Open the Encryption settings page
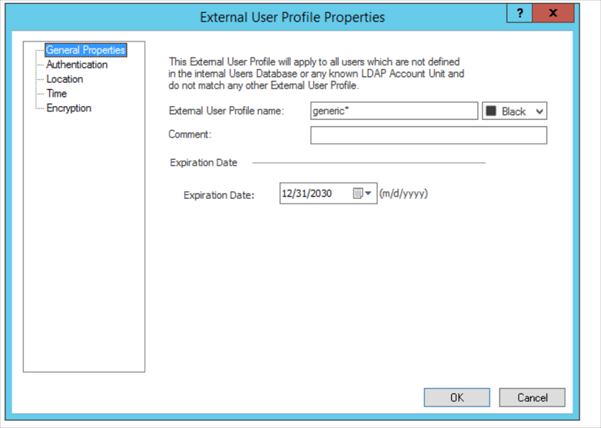The width and height of the screenshot is (601, 428). click(x=68, y=108)
